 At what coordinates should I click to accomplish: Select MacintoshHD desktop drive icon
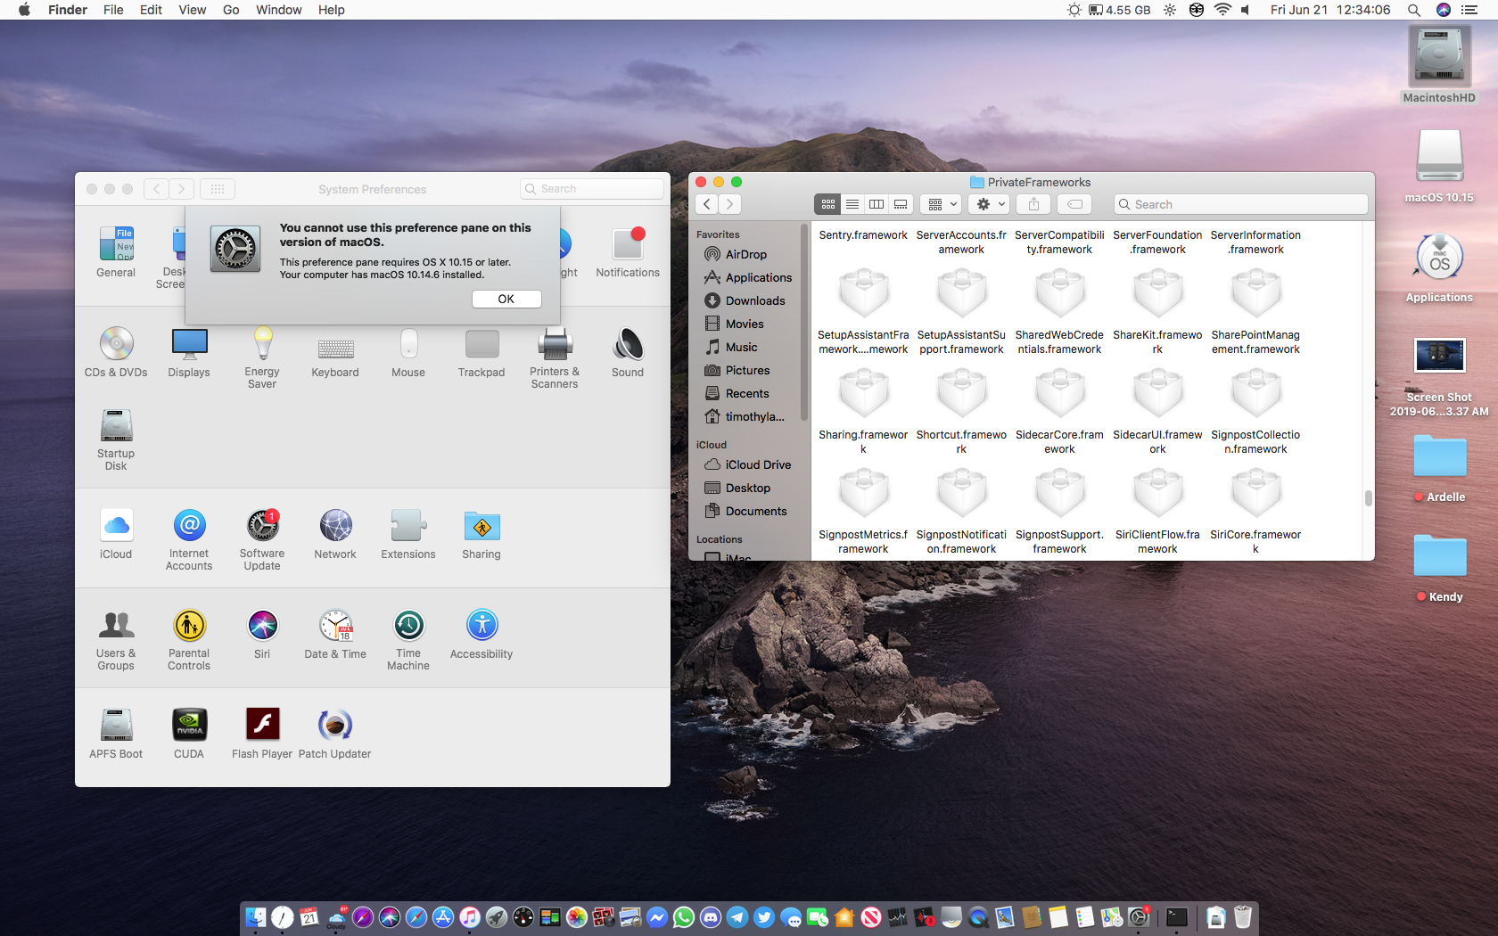click(x=1438, y=65)
